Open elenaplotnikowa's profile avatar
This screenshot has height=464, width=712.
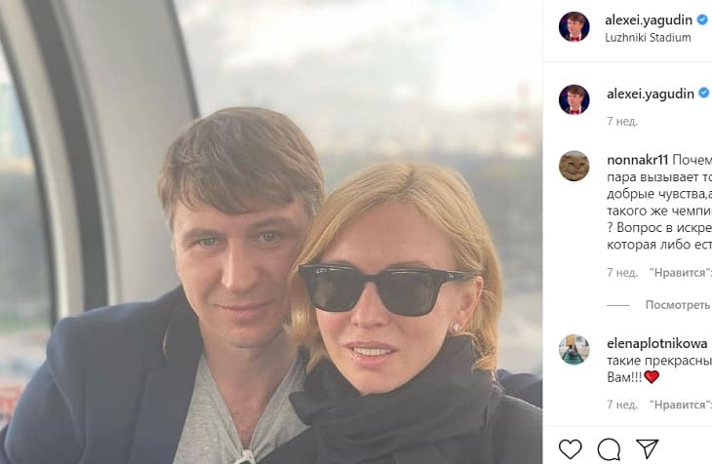coord(574,349)
